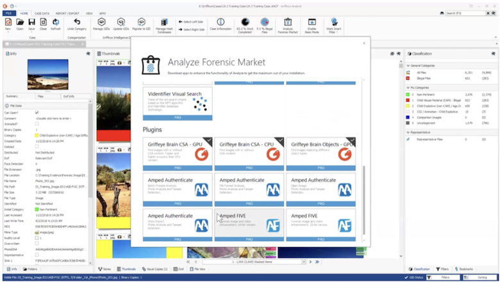Open the Work Smart Filter dropdown arrow

pos(337,33)
